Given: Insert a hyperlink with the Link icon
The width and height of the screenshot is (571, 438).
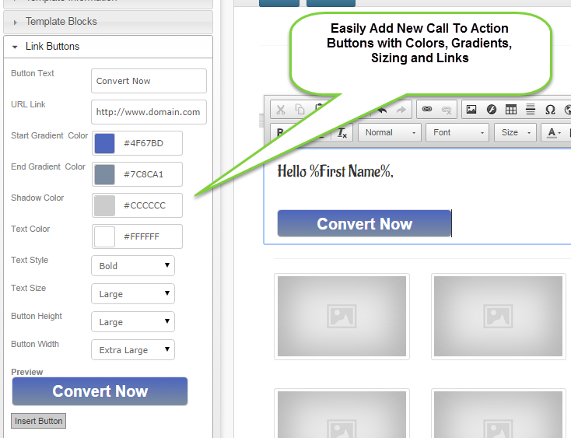Looking at the screenshot, I should point(427,109).
